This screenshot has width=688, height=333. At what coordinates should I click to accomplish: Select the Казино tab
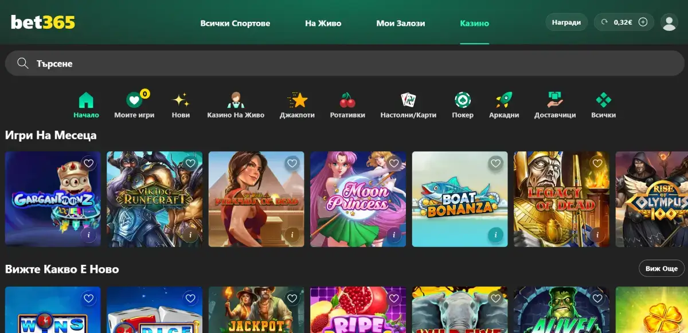[x=475, y=23]
